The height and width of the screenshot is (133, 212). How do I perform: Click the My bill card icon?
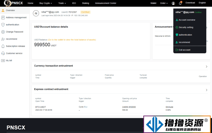pyautogui.click(x=3, y=61)
